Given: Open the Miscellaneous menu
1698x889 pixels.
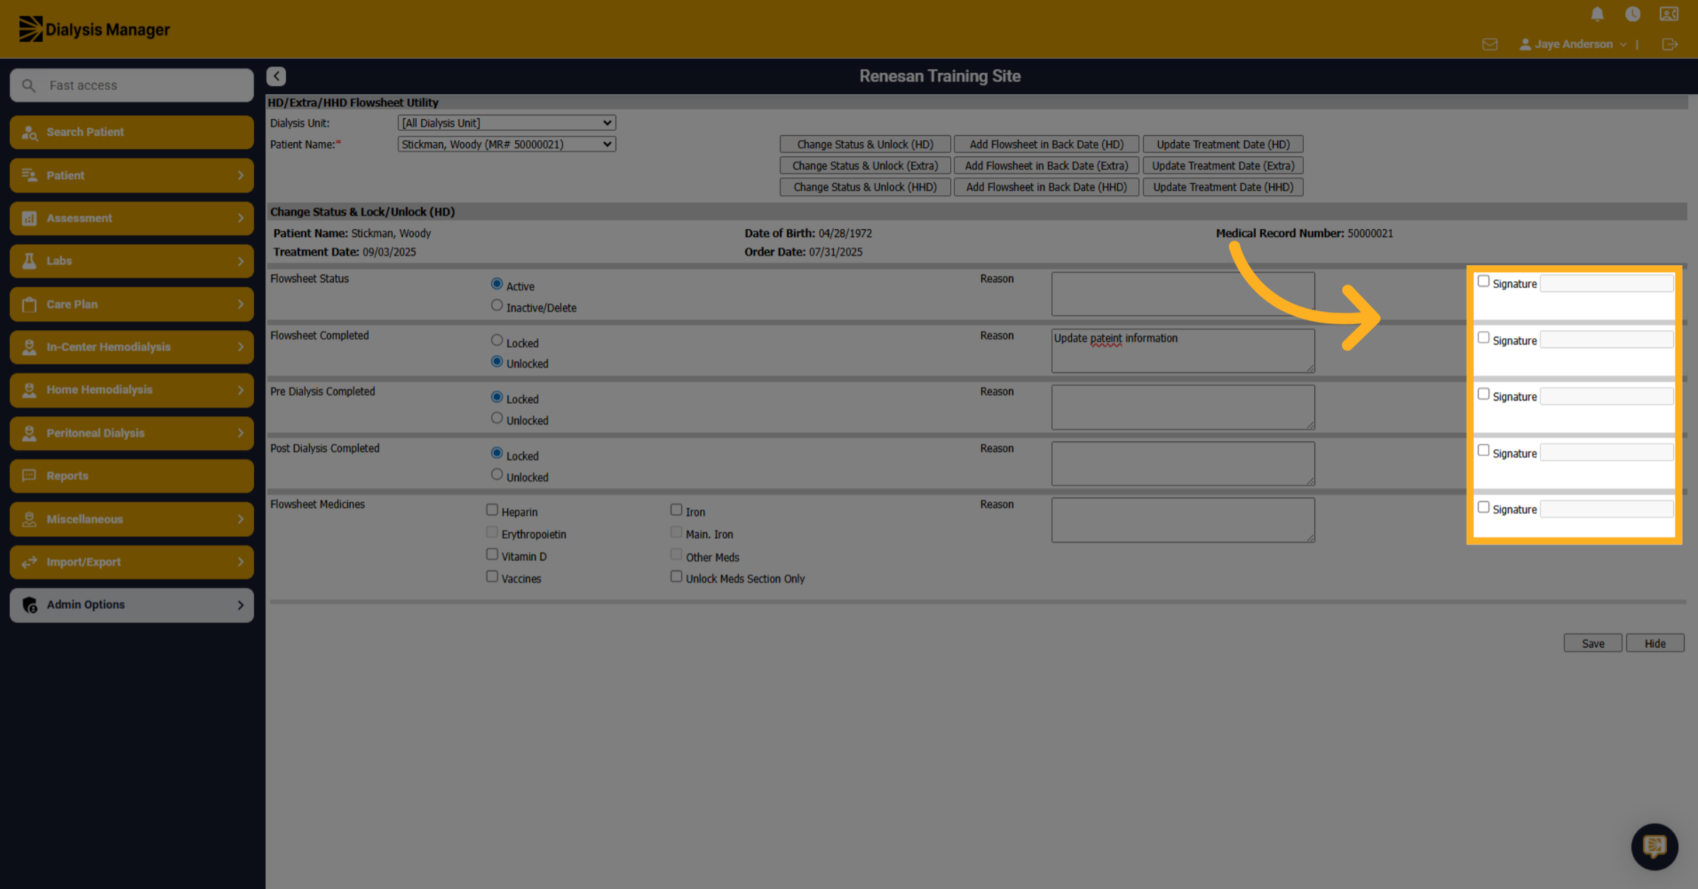Looking at the screenshot, I should point(132,519).
